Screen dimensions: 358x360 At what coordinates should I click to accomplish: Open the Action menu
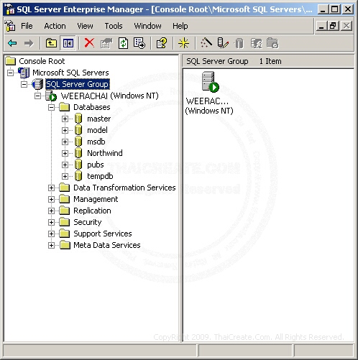pos(55,26)
